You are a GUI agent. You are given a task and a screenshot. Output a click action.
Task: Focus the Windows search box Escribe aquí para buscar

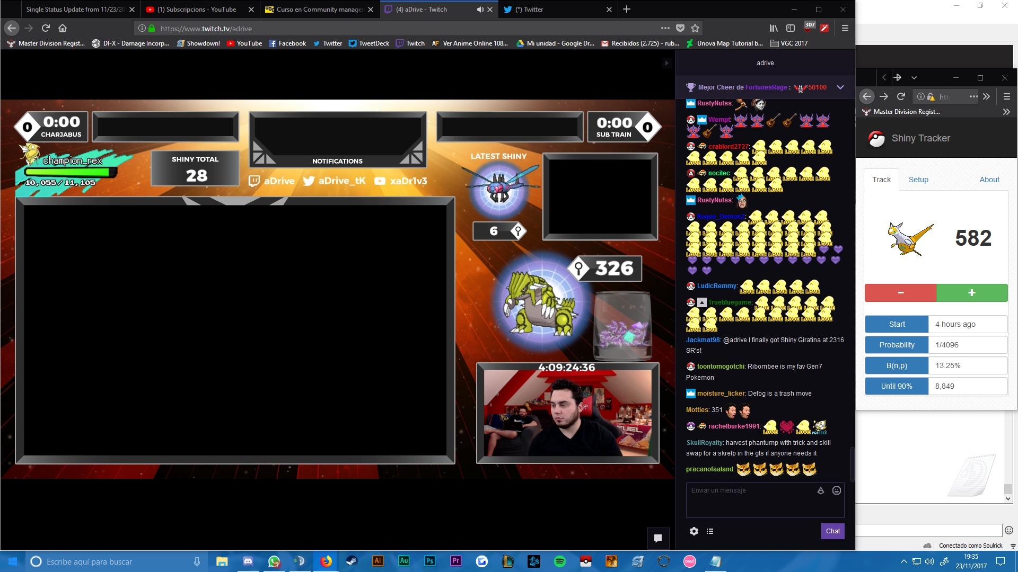[x=116, y=561]
